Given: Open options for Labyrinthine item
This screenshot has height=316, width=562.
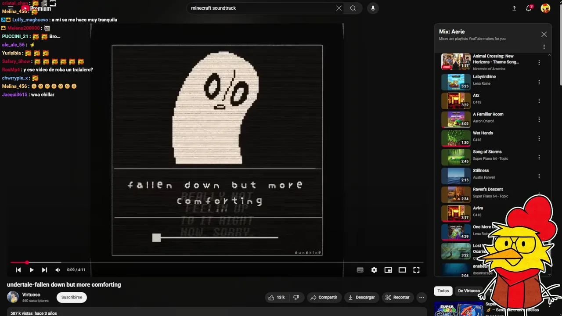Looking at the screenshot, I should point(539,82).
